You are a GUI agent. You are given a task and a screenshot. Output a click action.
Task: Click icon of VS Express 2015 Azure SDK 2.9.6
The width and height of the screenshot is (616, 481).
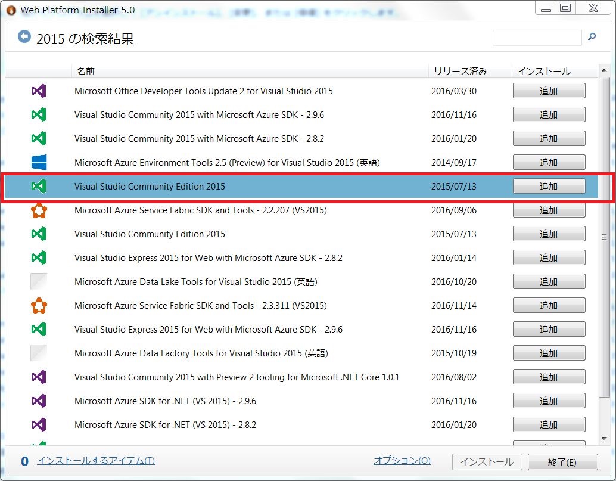(x=39, y=330)
